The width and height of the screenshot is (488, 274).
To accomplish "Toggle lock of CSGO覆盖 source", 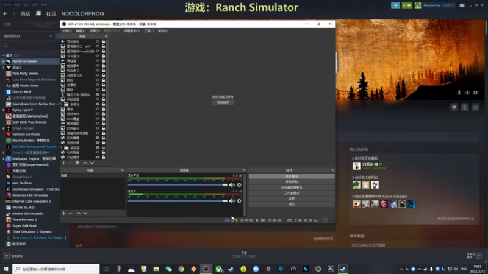I will (103, 119).
